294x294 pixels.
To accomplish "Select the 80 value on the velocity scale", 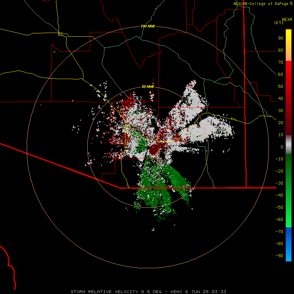I will point(281,50).
